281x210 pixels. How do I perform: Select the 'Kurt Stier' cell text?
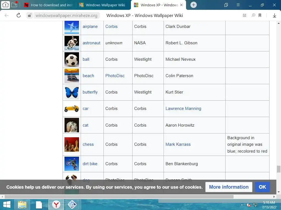tap(174, 92)
